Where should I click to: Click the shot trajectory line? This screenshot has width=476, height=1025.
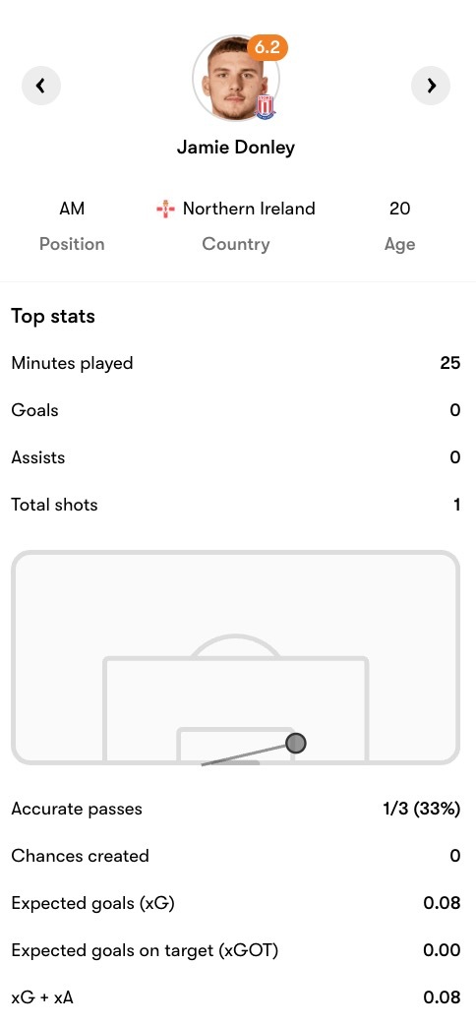[245, 754]
